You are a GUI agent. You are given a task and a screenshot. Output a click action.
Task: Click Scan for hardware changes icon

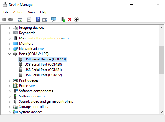pos(54,20)
